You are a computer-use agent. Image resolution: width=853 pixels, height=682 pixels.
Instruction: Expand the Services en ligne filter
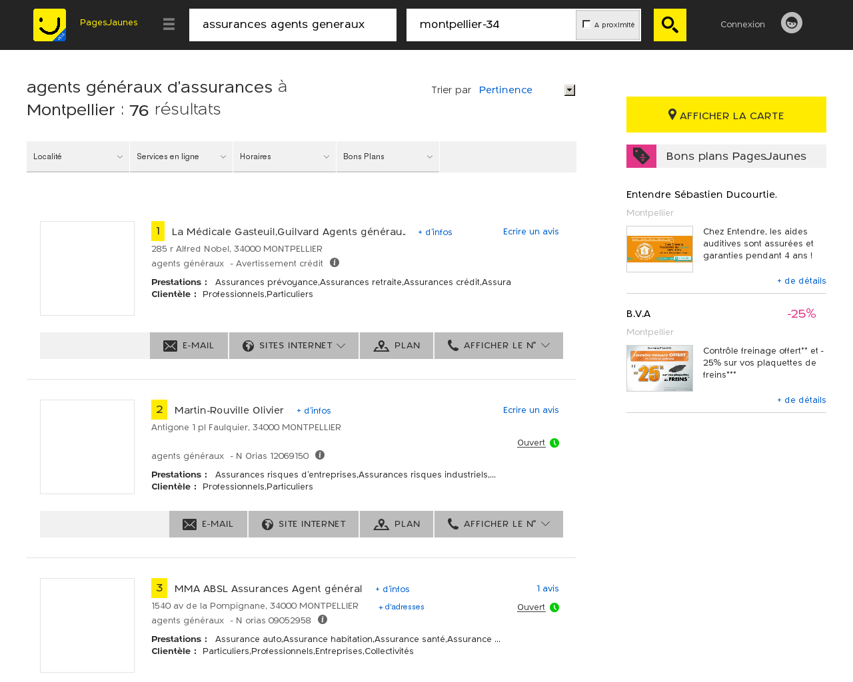point(181,157)
